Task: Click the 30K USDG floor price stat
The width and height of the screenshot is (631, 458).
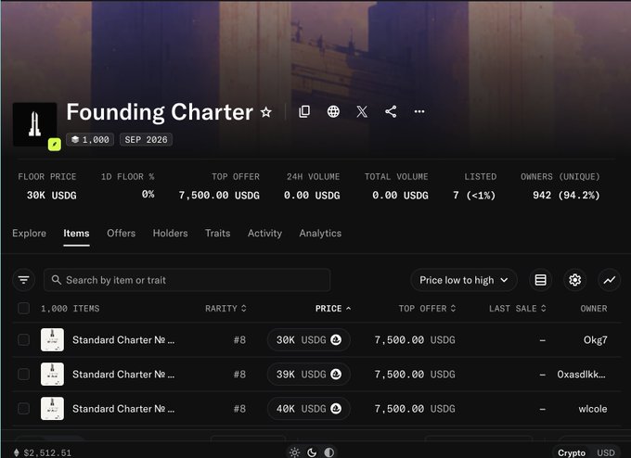Action: [52, 195]
